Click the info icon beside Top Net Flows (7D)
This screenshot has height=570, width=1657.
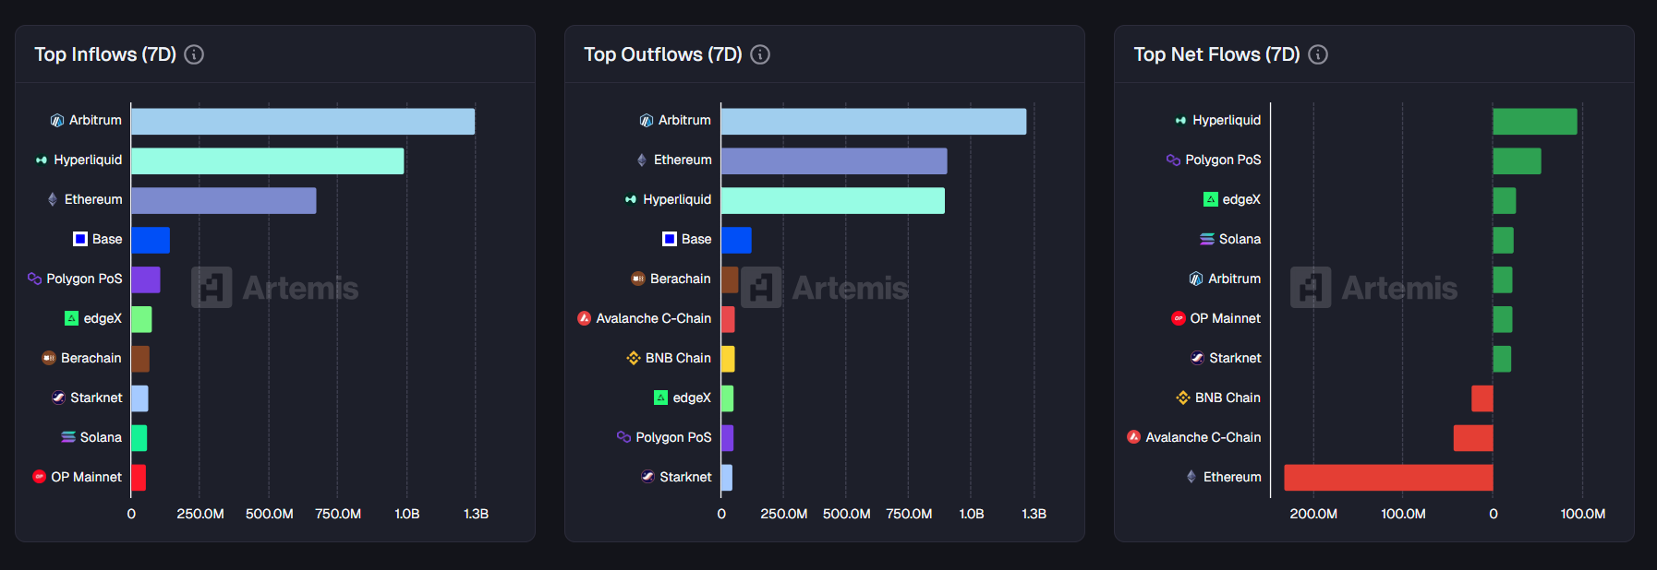click(1318, 54)
